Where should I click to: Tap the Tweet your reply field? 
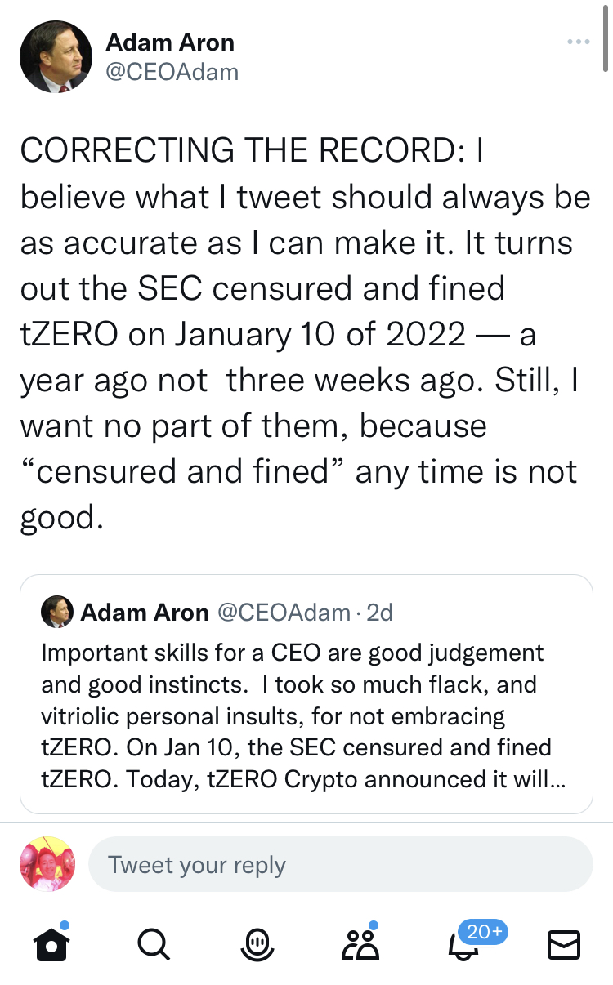pyautogui.click(x=339, y=864)
